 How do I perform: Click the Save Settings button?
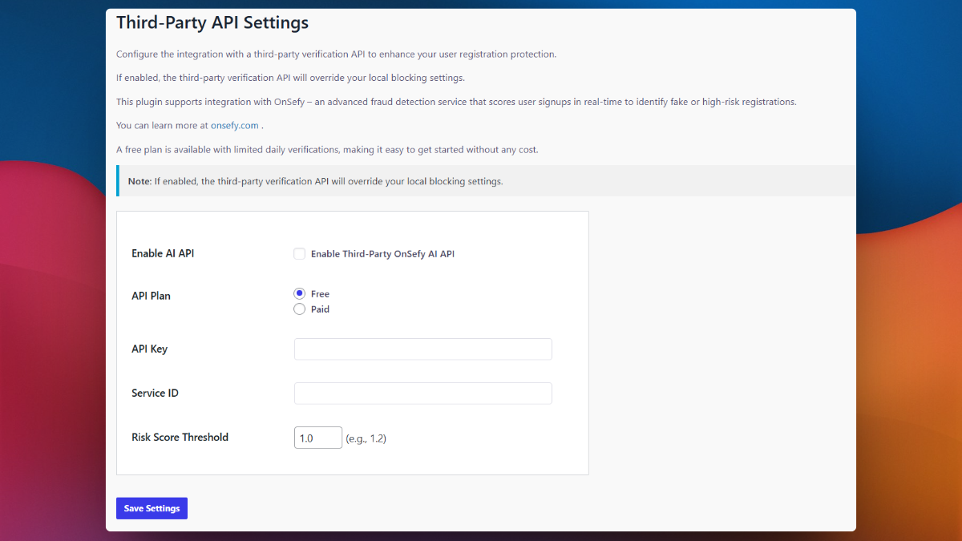[x=152, y=507]
